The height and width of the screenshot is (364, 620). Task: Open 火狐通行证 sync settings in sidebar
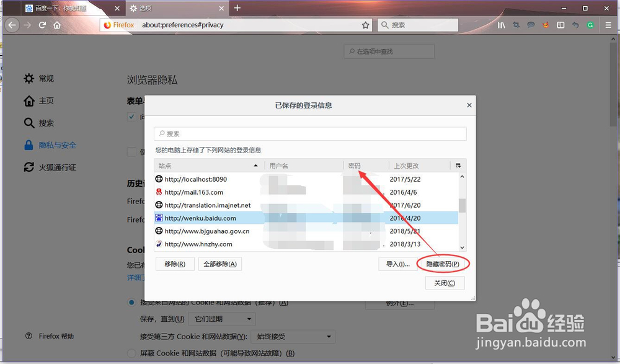tap(29, 167)
